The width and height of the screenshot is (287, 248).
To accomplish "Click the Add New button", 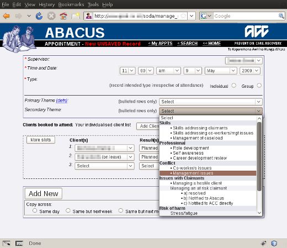I will [44, 193].
